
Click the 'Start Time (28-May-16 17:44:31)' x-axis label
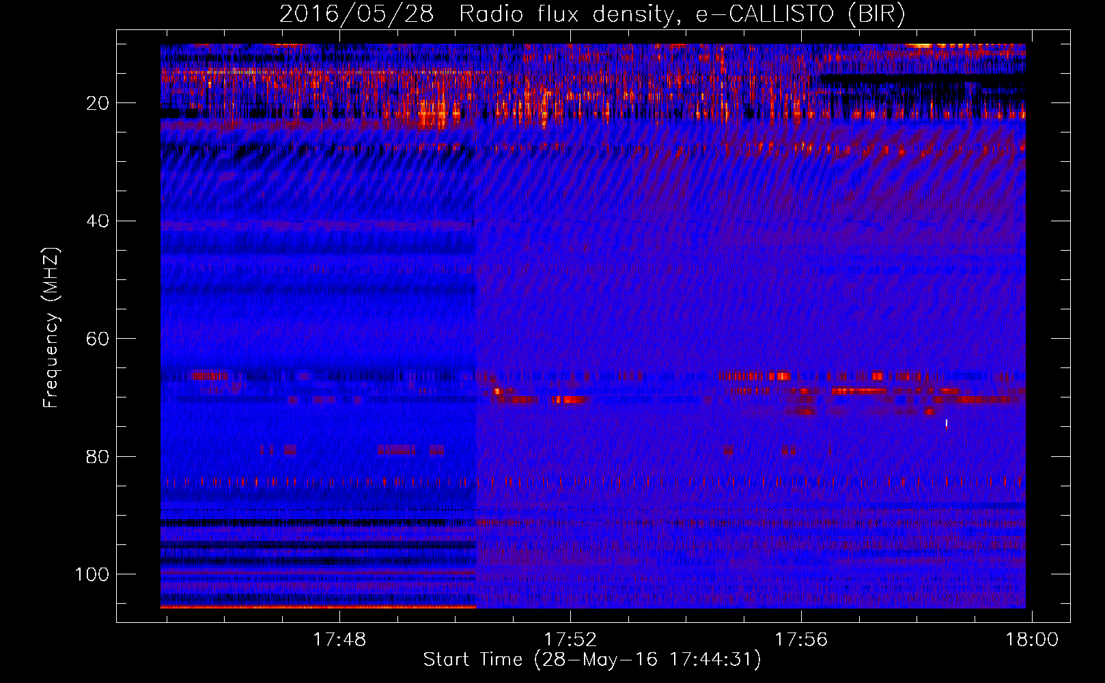click(591, 660)
